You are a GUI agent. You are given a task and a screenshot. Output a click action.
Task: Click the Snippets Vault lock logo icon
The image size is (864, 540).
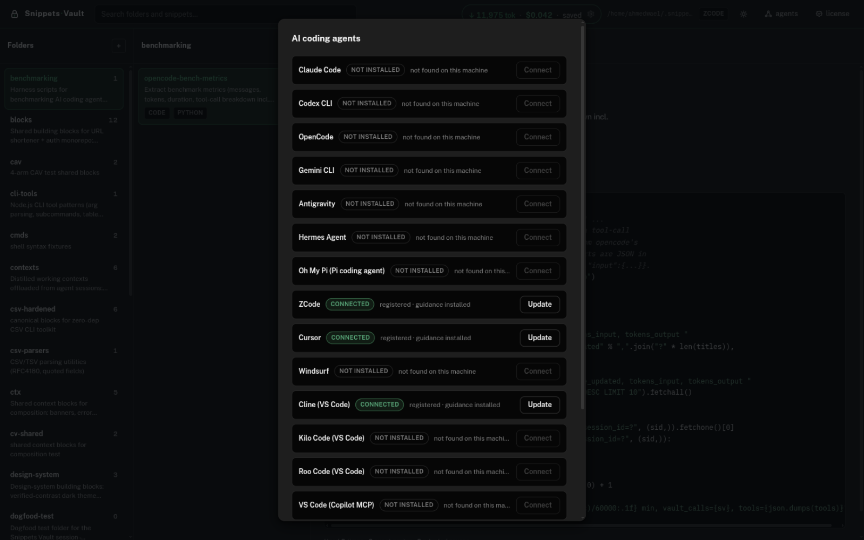pos(15,14)
